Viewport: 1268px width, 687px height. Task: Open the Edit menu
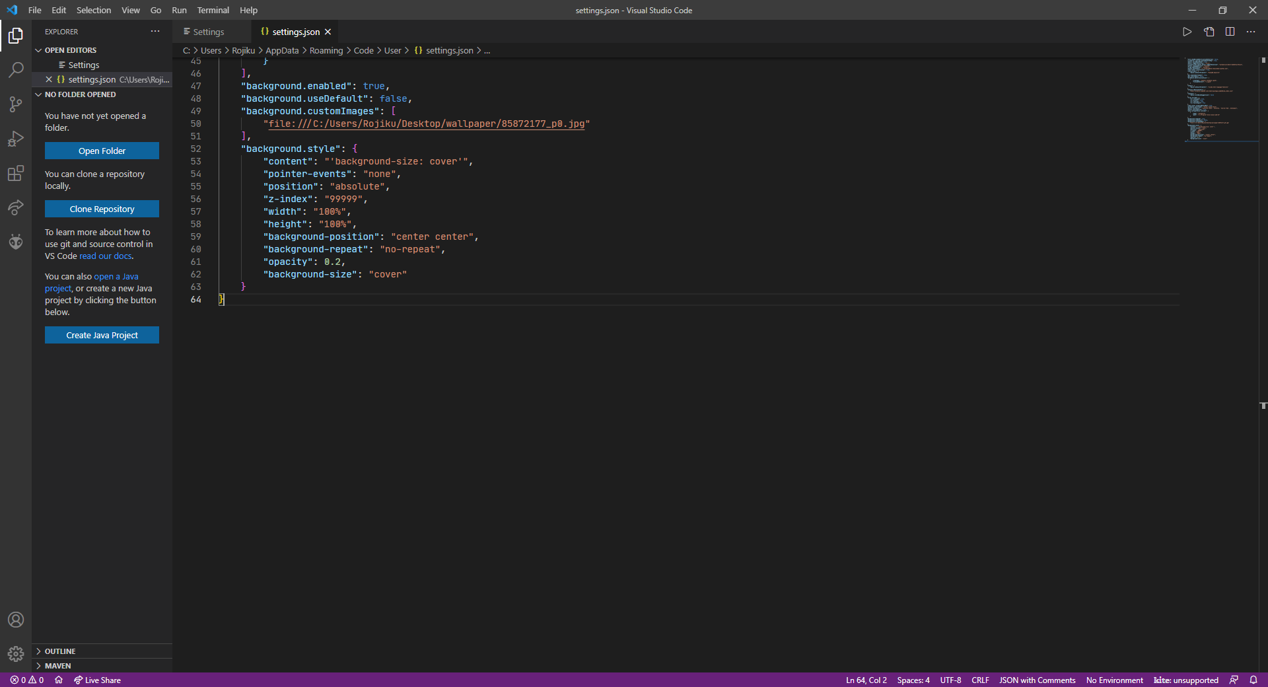(59, 10)
